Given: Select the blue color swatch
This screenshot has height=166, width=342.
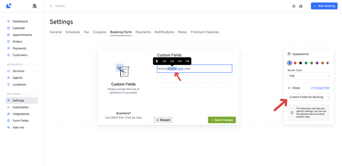Looking at the screenshot, I should [x=290, y=63].
